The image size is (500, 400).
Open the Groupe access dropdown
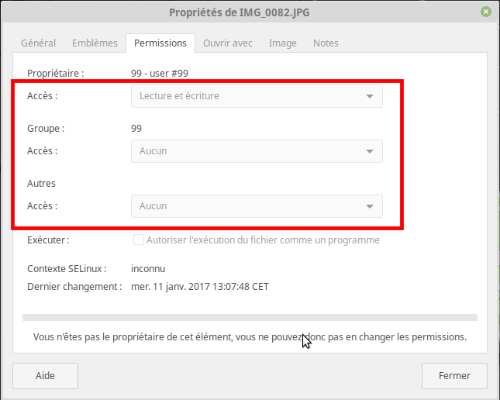256,151
